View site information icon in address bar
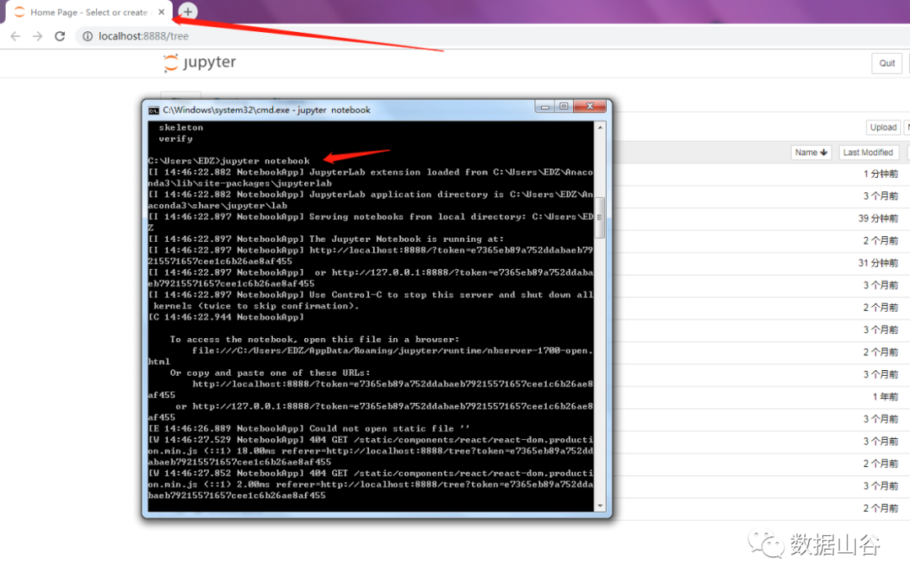This screenshot has width=910, height=585. 87,36
